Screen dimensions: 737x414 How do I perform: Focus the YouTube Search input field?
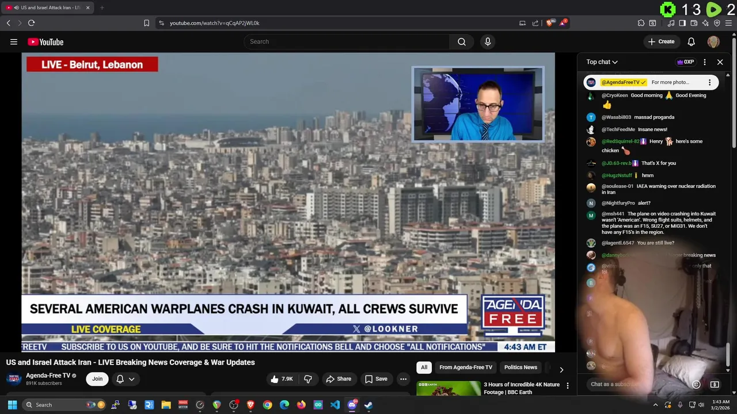347,41
